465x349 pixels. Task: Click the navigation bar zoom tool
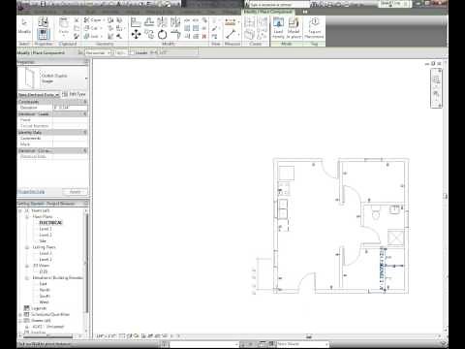pos(436,94)
